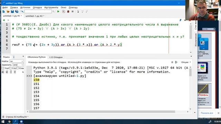Save the current file with the disk icon
This screenshot has height=124, width=221.
coord(12,11)
